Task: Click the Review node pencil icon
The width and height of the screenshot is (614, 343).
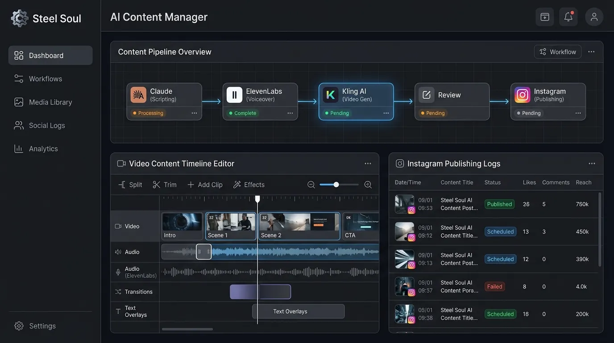Action: coord(427,95)
